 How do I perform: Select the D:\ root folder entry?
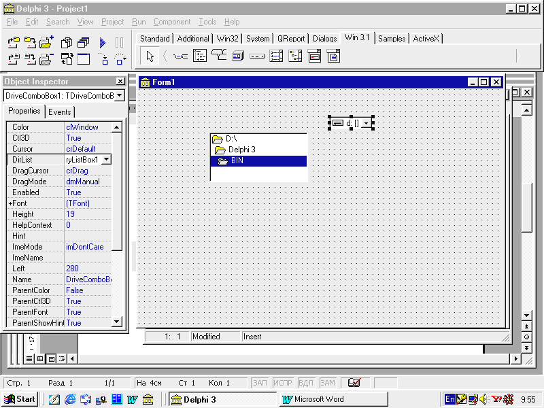(x=258, y=139)
